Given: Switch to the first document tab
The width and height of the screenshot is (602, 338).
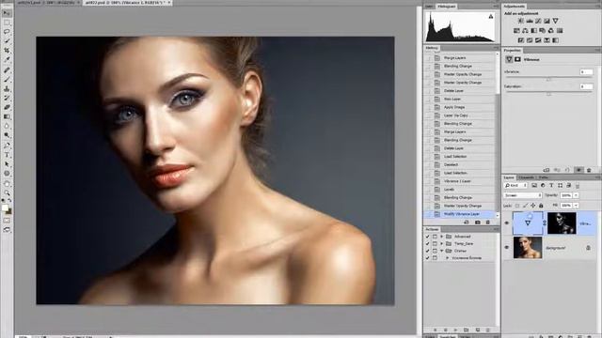Looking at the screenshot, I should tap(46, 2).
